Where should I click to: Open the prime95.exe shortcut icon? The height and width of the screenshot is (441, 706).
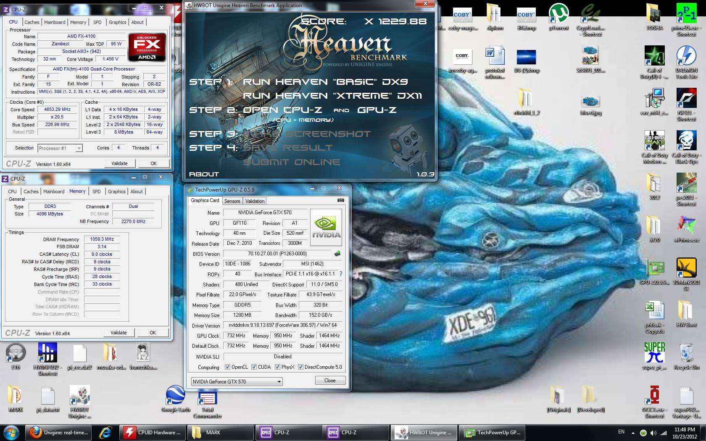(686, 20)
